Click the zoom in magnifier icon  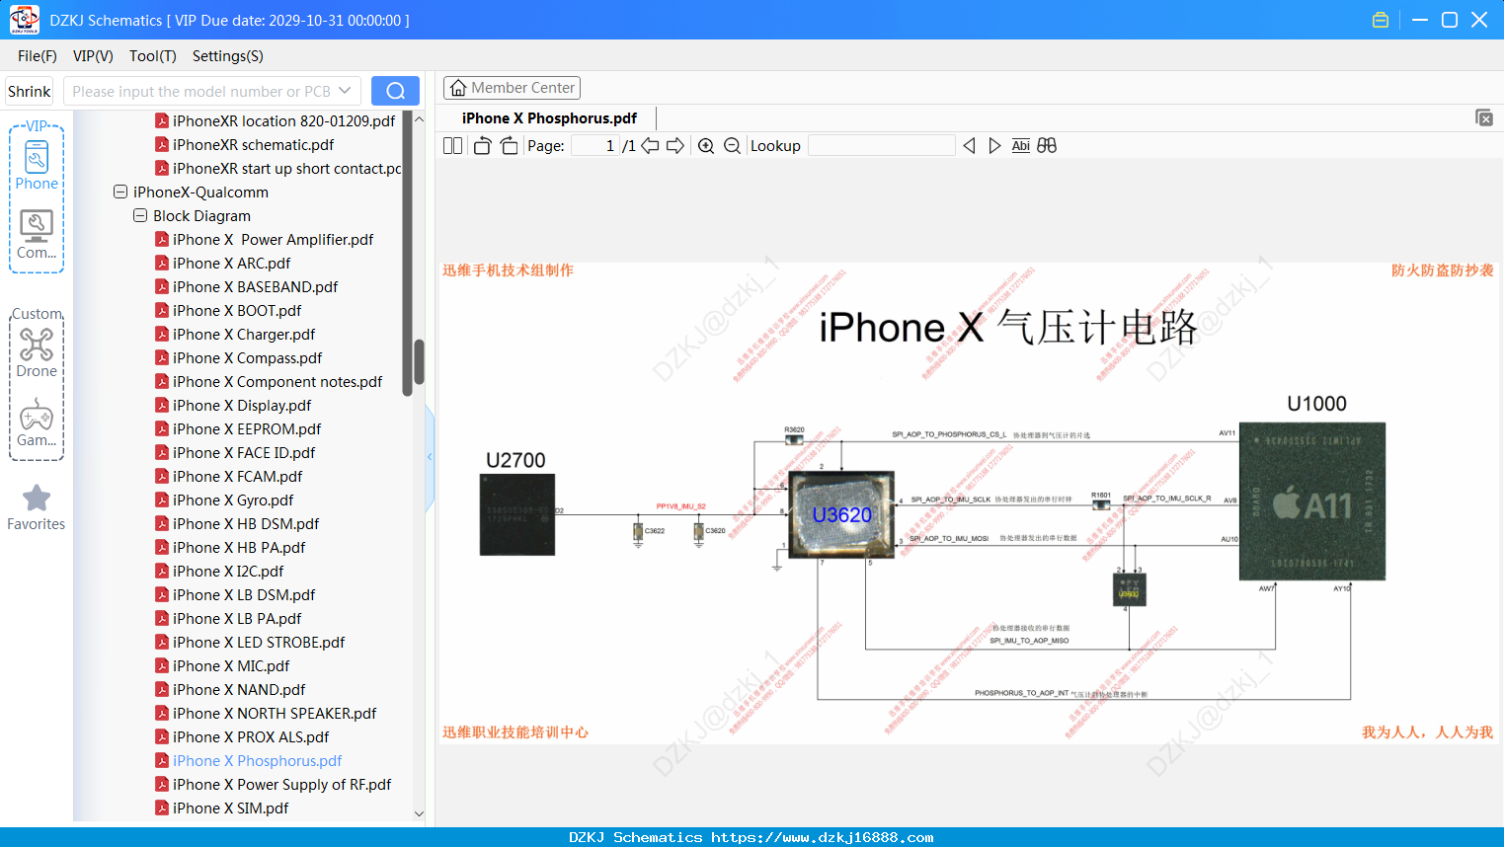coord(706,146)
